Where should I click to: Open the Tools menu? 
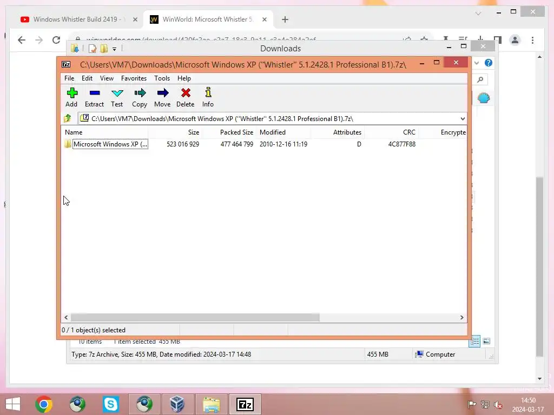(162, 78)
